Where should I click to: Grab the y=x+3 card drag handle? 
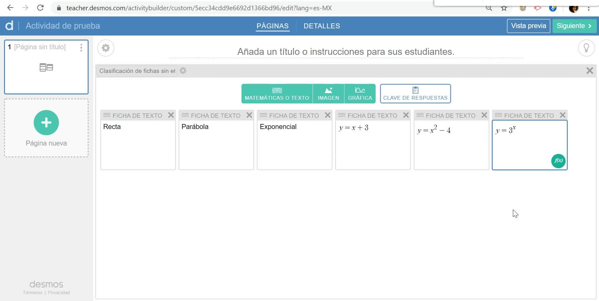[342, 115]
